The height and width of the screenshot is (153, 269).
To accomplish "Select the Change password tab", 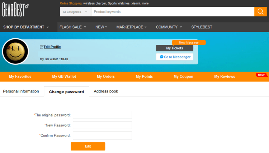I will click(67, 92).
